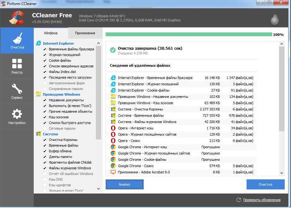Start cleaning with the Очистка button
Screen dimensions: 291x208
(265, 184)
